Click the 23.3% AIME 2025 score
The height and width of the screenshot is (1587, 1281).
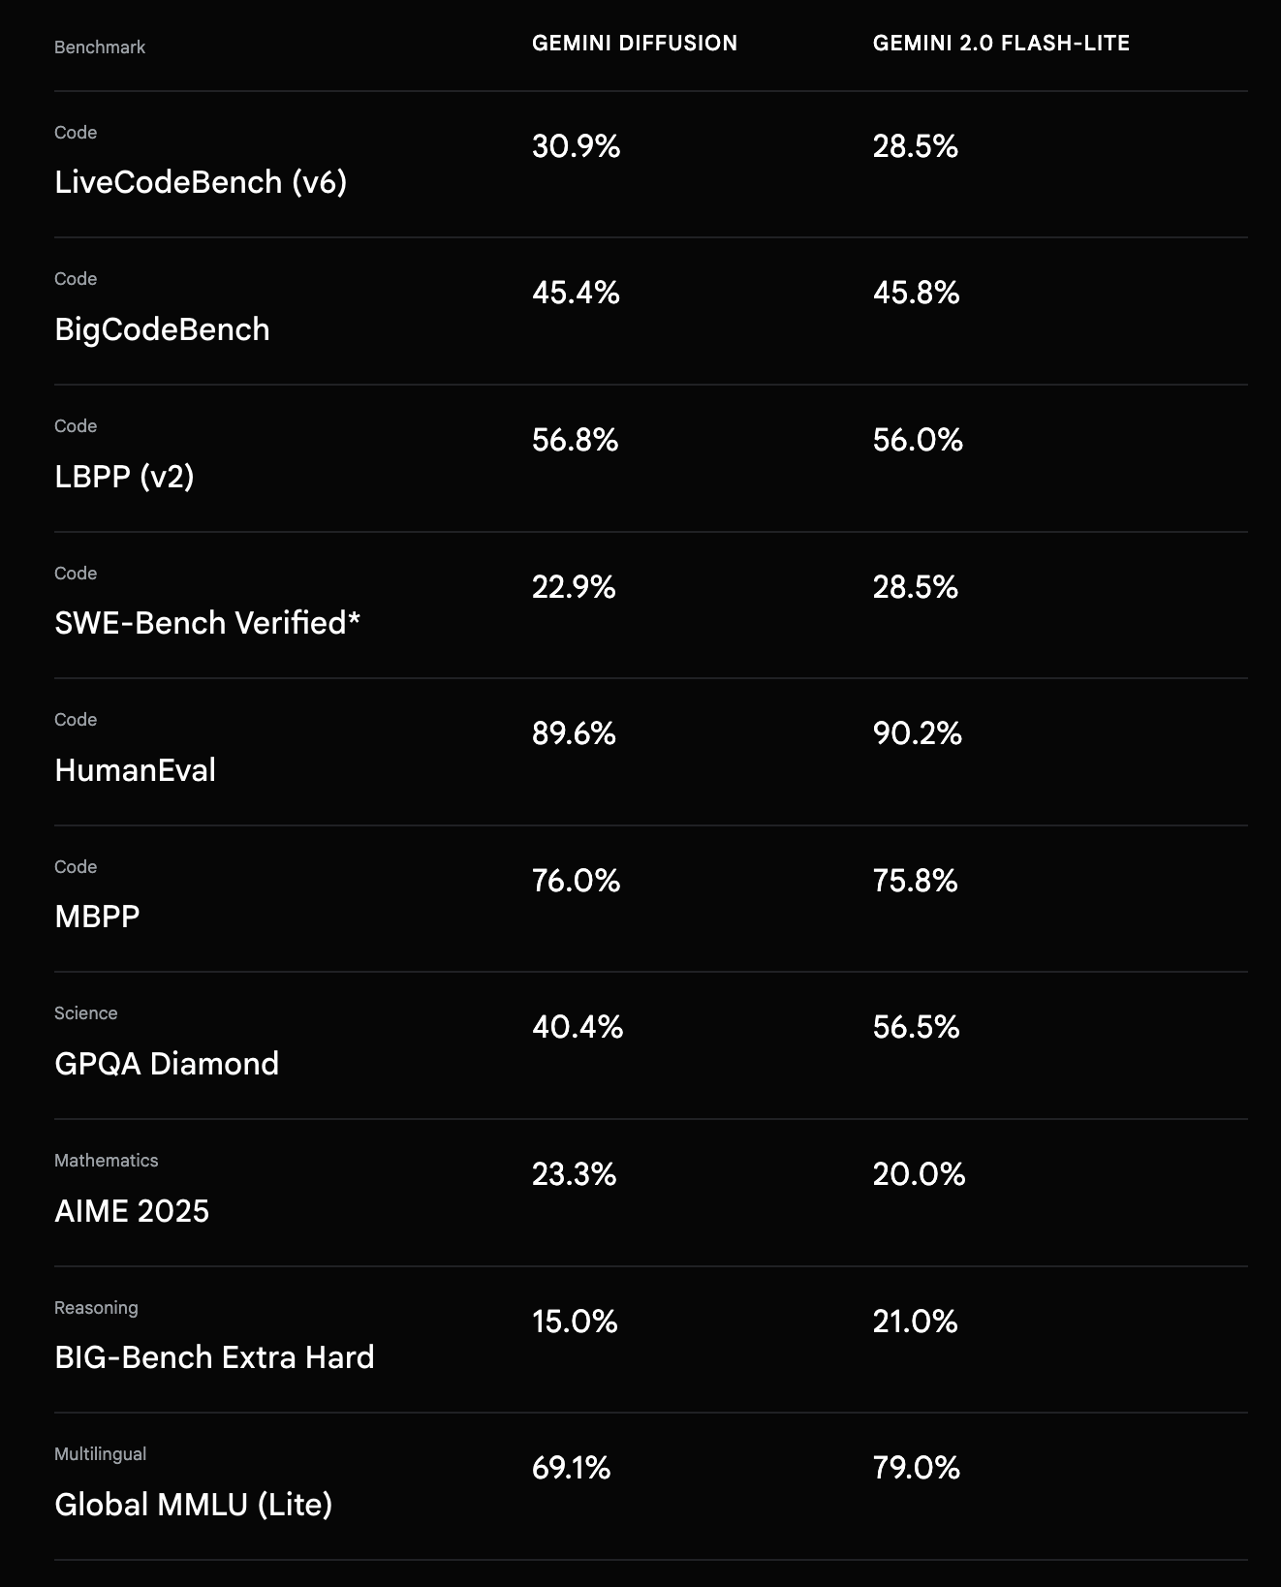(x=574, y=1174)
